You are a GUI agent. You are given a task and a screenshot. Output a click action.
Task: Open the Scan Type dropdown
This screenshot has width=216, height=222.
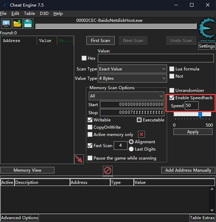pyautogui.click(x=132, y=69)
